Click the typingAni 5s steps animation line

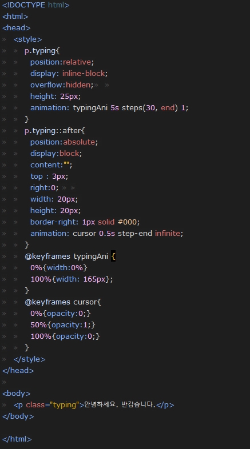coord(109,108)
